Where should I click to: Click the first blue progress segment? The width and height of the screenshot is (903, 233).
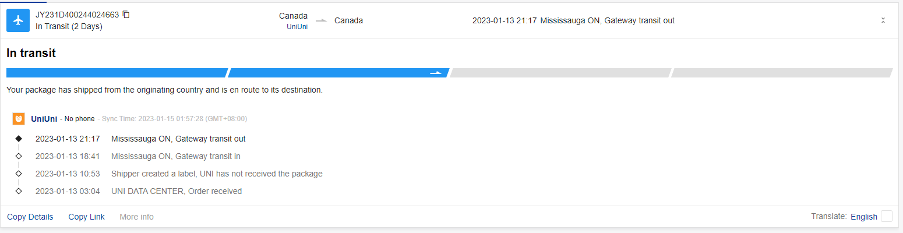[x=117, y=73]
